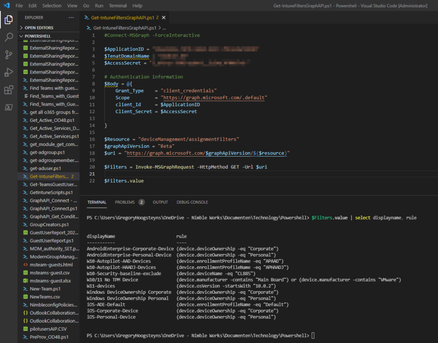Screen dimensions: 438x343
Task: Click CSV icon beside GuestUserReport_202...
Action: pyautogui.click(x=25, y=232)
